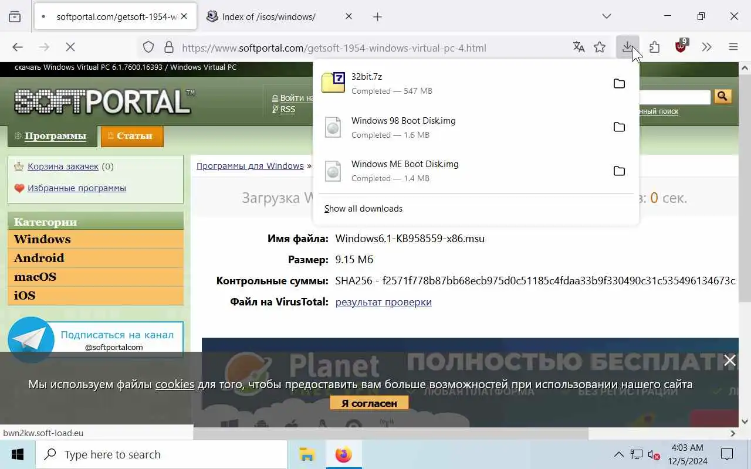Stop loading the current page
Image resolution: width=751 pixels, height=469 pixels.
click(x=70, y=47)
